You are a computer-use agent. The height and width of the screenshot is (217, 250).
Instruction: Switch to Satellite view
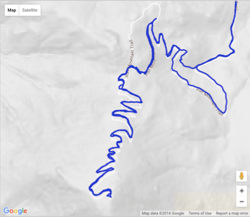tap(30, 10)
